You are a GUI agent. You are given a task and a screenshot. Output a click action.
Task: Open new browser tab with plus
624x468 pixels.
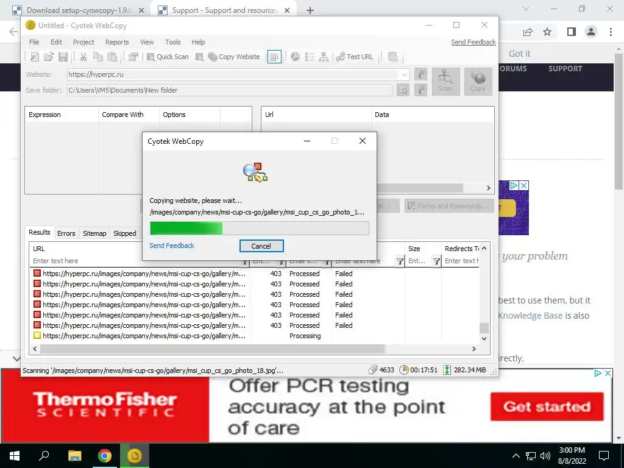[x=310, y=11]
